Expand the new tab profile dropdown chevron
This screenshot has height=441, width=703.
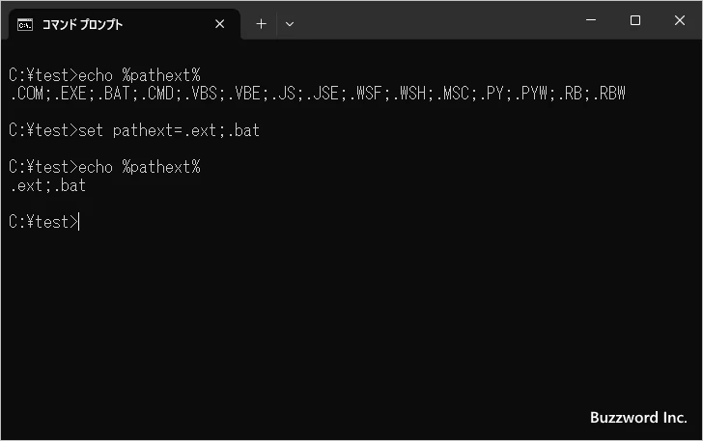(x=290, y=24)
